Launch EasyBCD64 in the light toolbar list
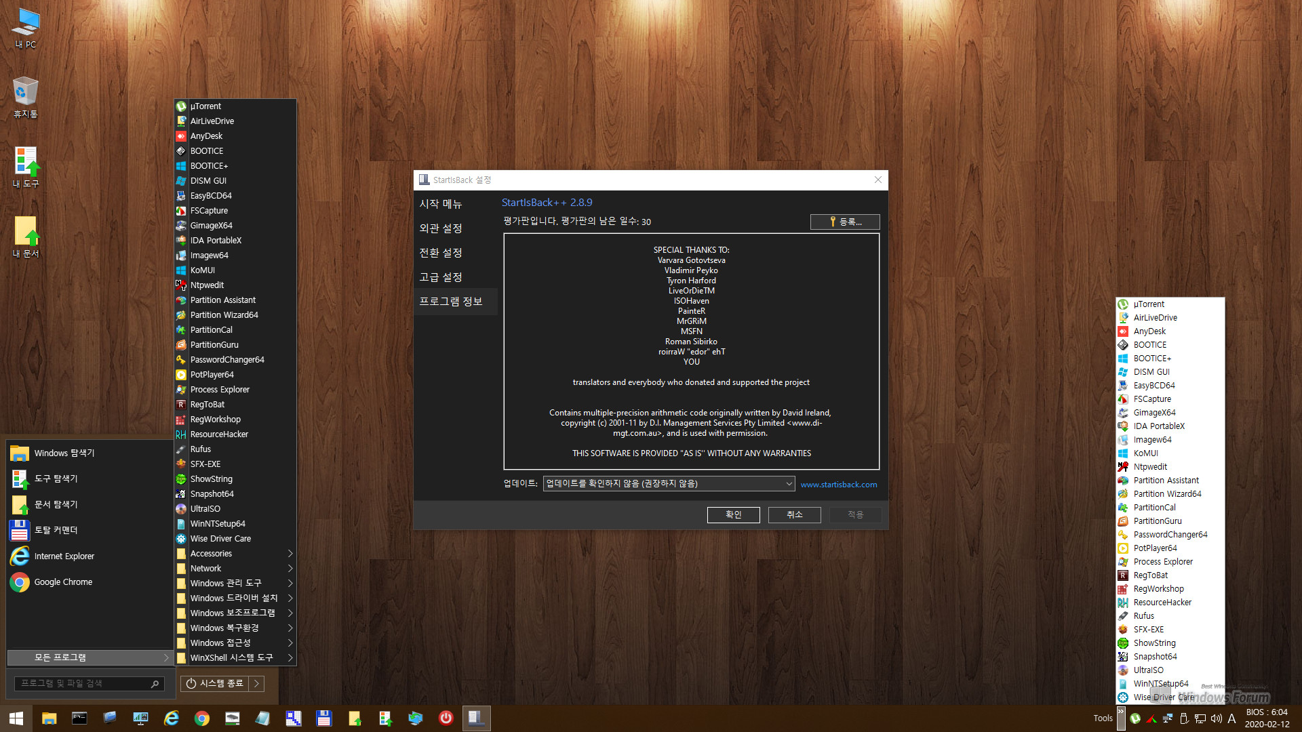 pos(1170,386)
